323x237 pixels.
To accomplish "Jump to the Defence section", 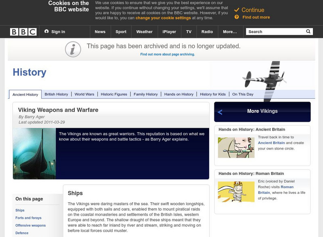I will 22,233.
